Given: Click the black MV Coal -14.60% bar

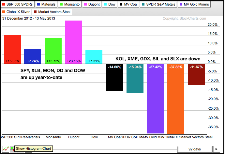Looking at the screenshot, I should (x=114, y=77).
